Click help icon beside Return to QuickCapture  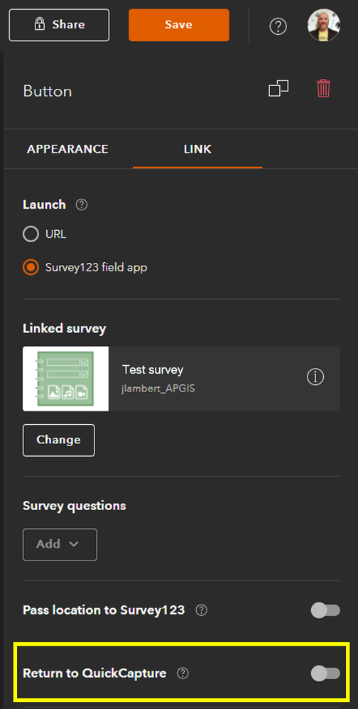[x=183, y=673]
